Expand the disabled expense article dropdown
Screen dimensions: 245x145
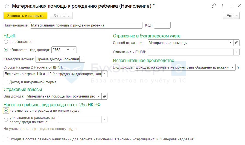(x=104, y=120)
